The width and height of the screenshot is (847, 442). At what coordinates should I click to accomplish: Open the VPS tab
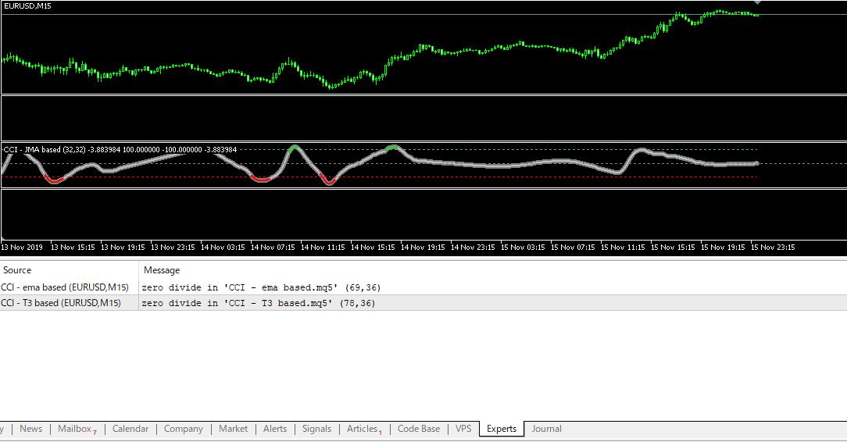pos(463,429)
